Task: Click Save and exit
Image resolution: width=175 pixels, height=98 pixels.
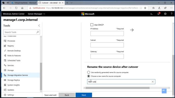Action: [50, 95]
